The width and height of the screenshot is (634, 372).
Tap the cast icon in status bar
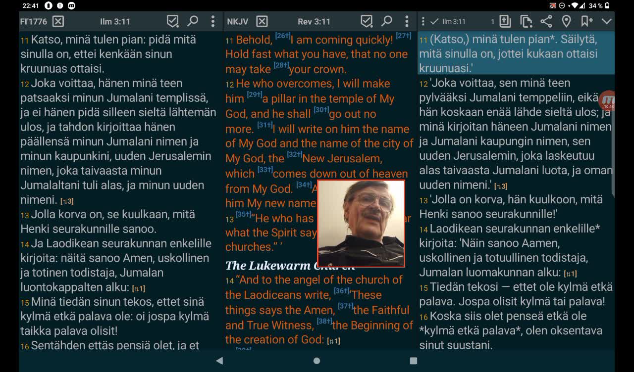[553, 6]
